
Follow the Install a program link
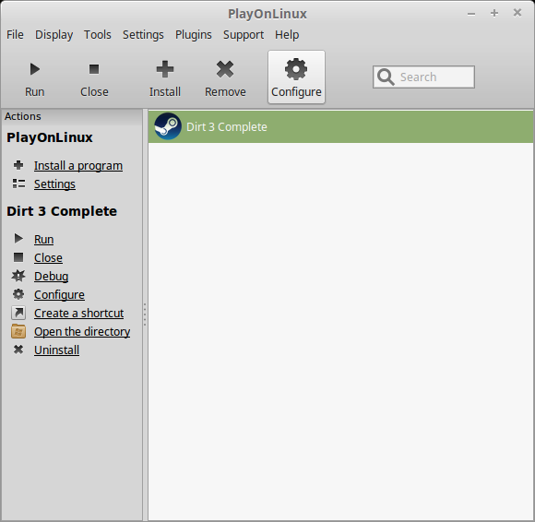[x=78, y=166]
